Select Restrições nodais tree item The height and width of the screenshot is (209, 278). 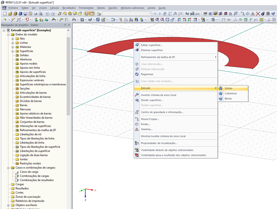click(x=30, y=163)
